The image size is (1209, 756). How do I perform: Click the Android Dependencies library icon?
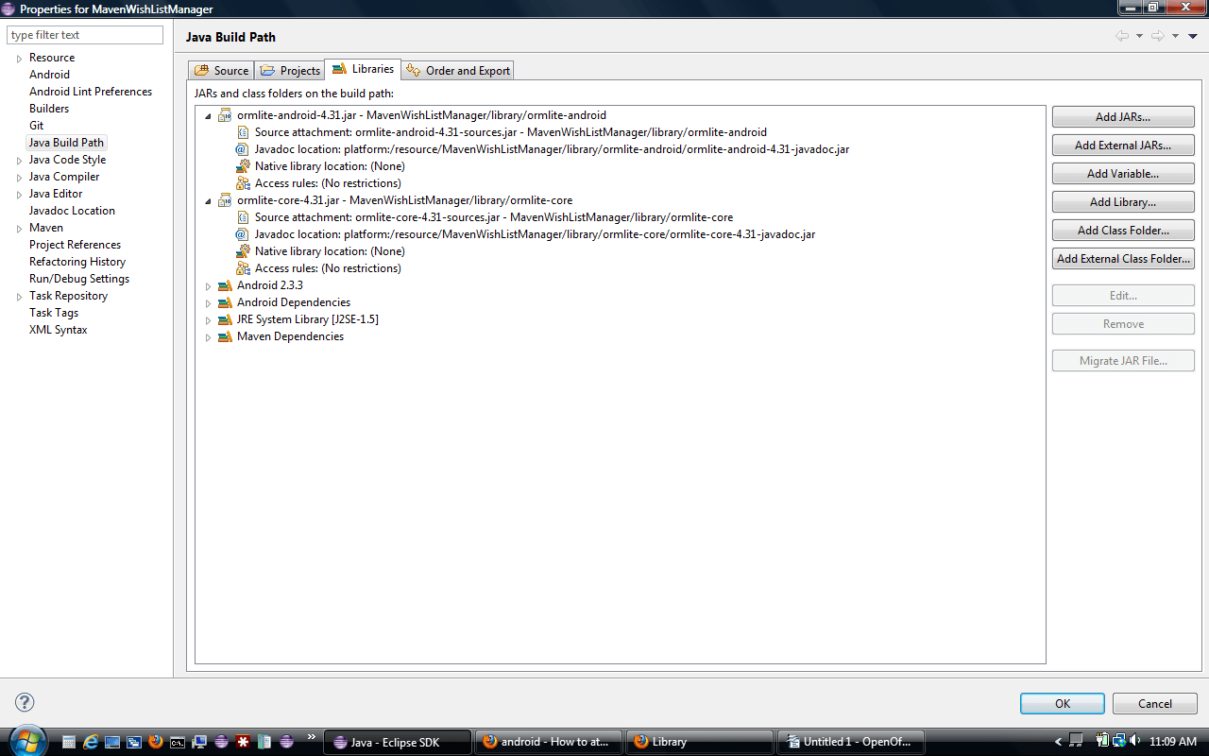225,302
